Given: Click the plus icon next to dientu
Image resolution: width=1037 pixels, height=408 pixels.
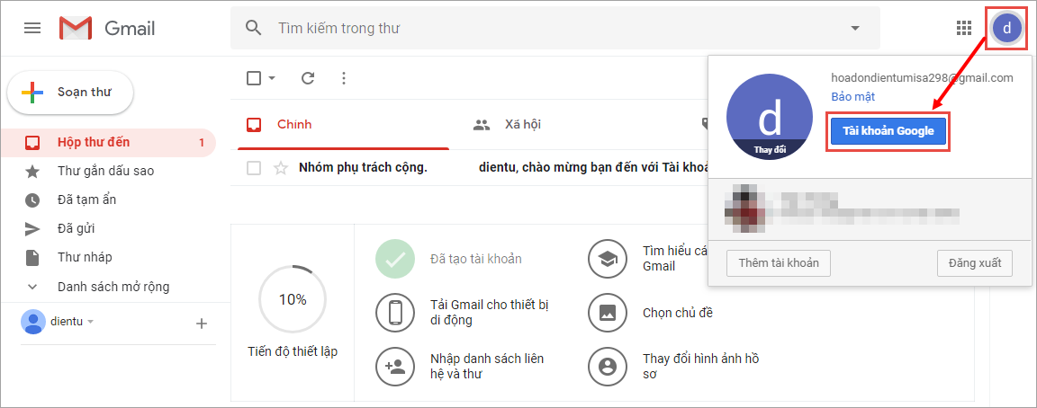Looking at the screenshot, I should click(x=202, y=323).
